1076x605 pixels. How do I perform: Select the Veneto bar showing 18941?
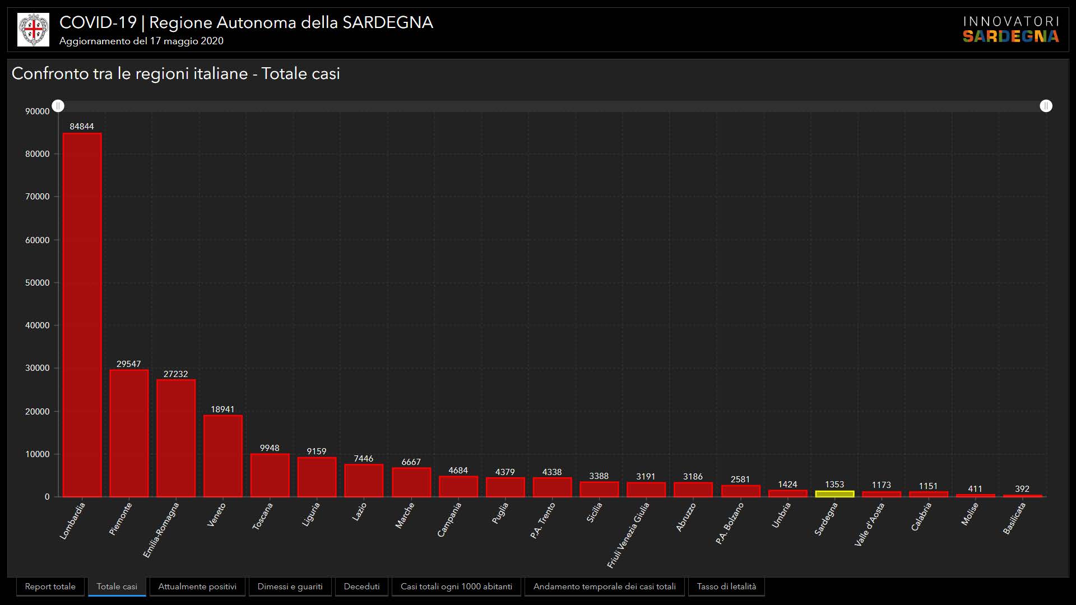[x=222, y=456]
